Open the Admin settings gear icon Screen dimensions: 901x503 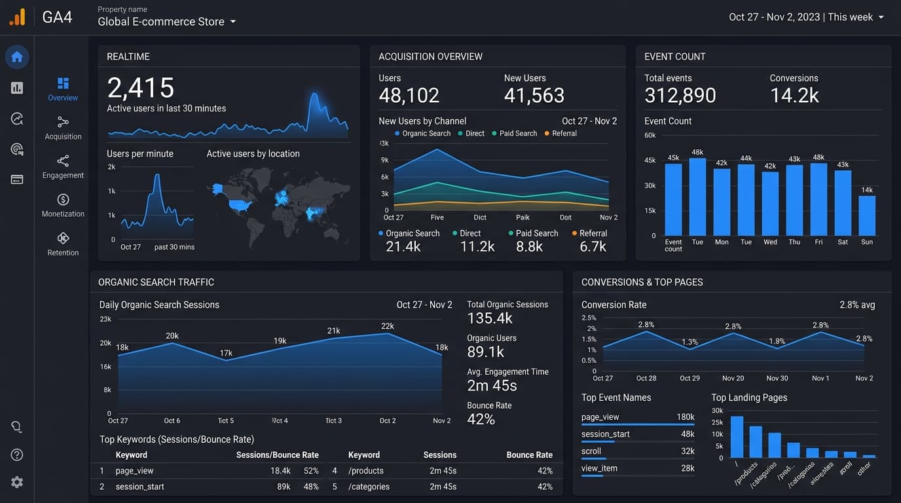coord(17,482)
